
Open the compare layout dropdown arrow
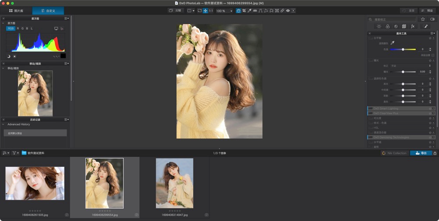click(194, 11)
